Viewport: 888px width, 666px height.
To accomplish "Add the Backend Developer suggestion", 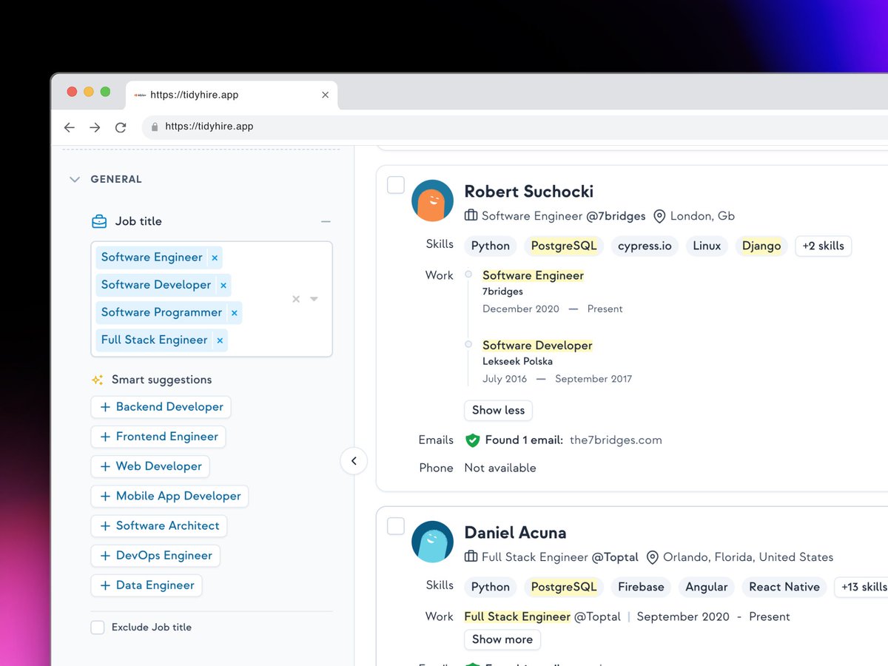I will 161,407.
